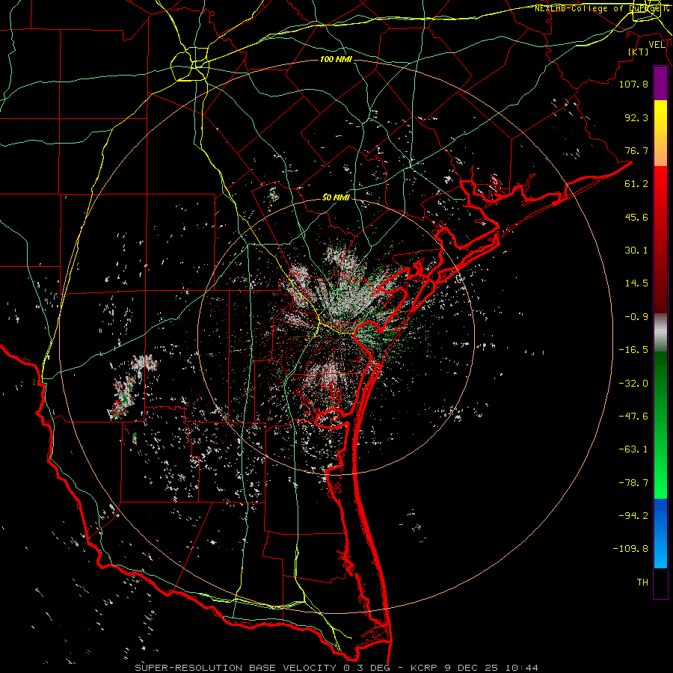The image size is (673, 673).
Task: Pick the green segment of the color bar
Action: tap(660, 425)
